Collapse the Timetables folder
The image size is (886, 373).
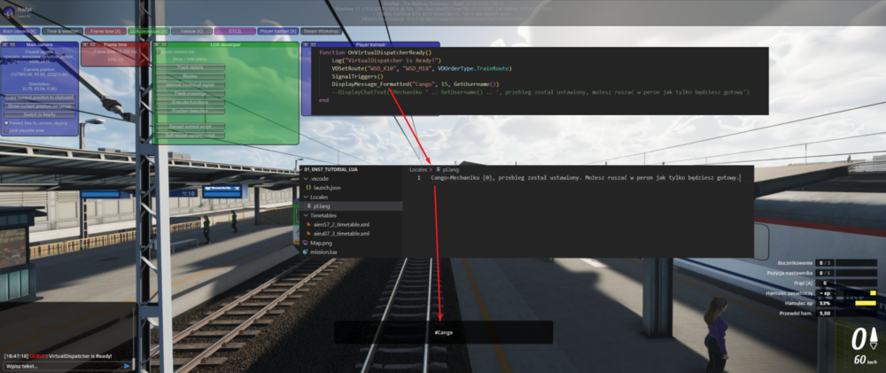(307, 215)
